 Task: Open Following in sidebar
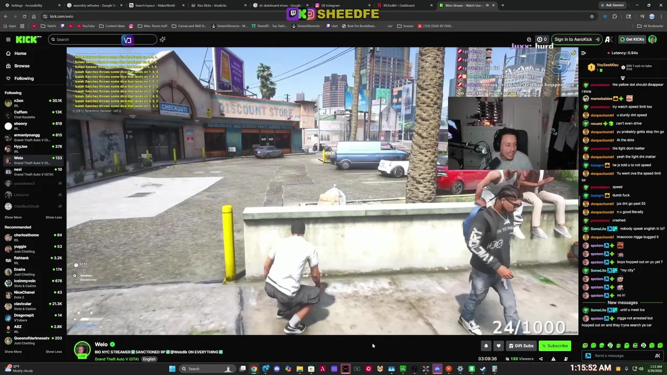point(24,78)
